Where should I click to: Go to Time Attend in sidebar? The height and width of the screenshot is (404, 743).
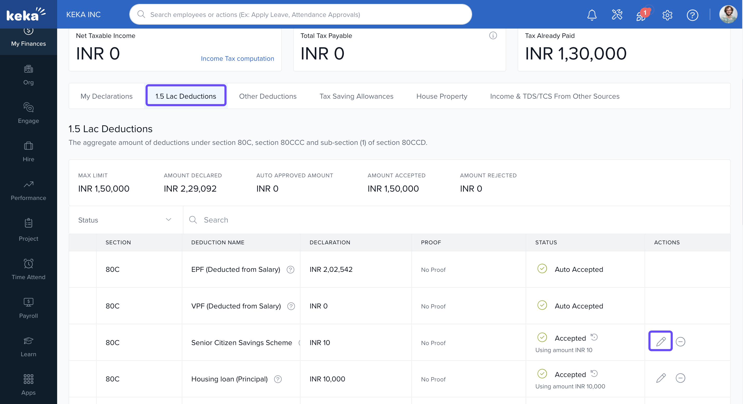click(x=28, y=269)
